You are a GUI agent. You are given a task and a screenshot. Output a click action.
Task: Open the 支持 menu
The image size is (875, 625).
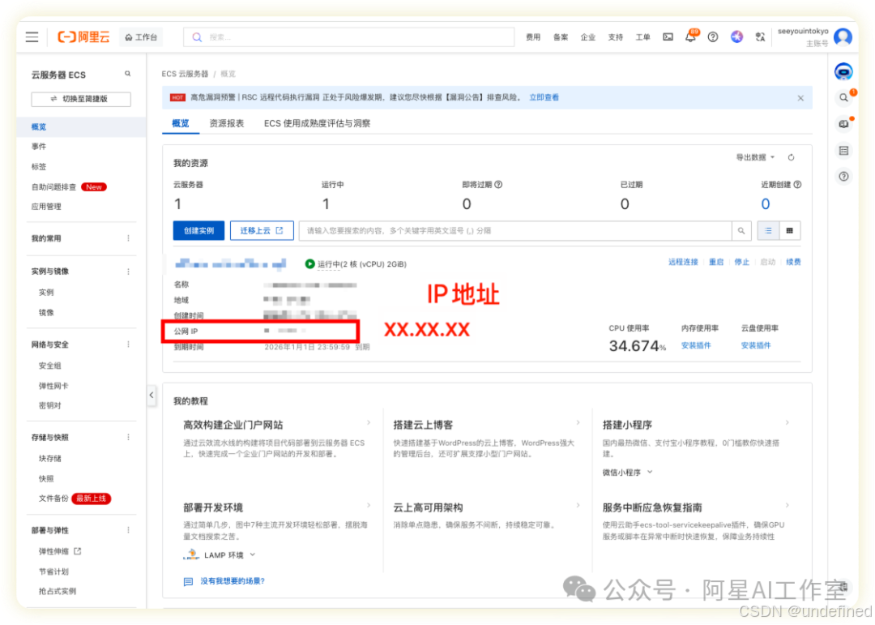tap(615, 37)
